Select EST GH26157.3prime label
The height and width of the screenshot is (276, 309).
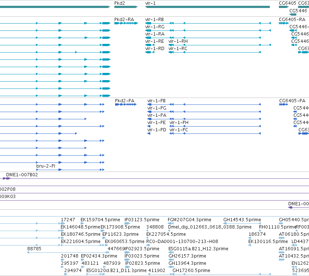coord(187,256)
